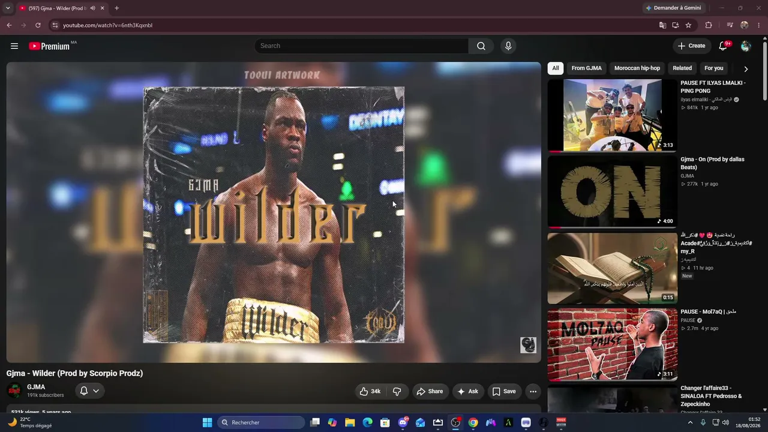Open YouTube notifications bell
Viewport: 768px width, 432px height.
click(x=723, y=46)
